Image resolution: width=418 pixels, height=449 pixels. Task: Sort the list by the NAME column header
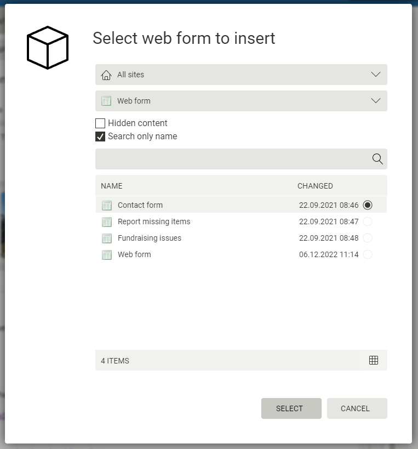click(111, 186)
